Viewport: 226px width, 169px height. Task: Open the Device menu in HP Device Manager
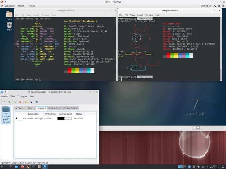(4, 96)
